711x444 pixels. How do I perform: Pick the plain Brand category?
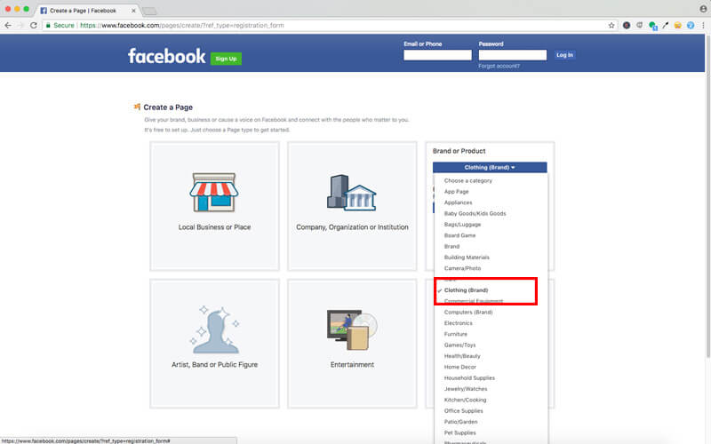[x=451, y=247]
